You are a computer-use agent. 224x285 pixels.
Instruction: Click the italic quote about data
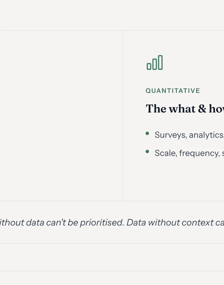pos(112,222)
